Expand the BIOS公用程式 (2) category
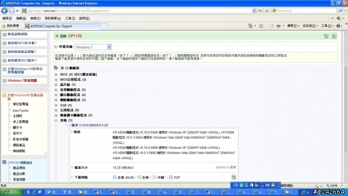The height and width of the screenshot is (196, 348). [56, 80]
